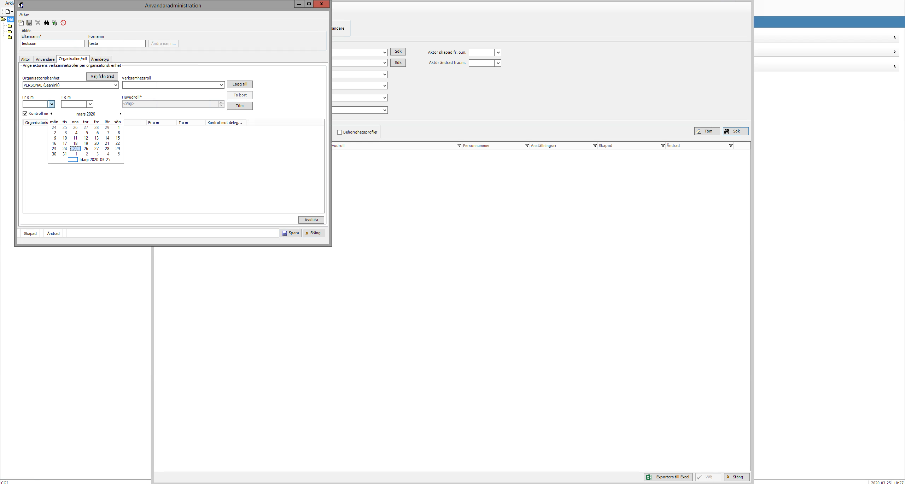
Task: Click the recycle bin toolbar icon
Action: coord(55,23)
